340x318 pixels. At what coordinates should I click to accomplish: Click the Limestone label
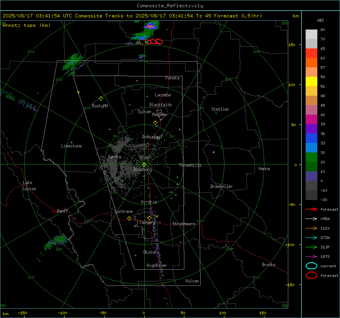coord(71,146)
